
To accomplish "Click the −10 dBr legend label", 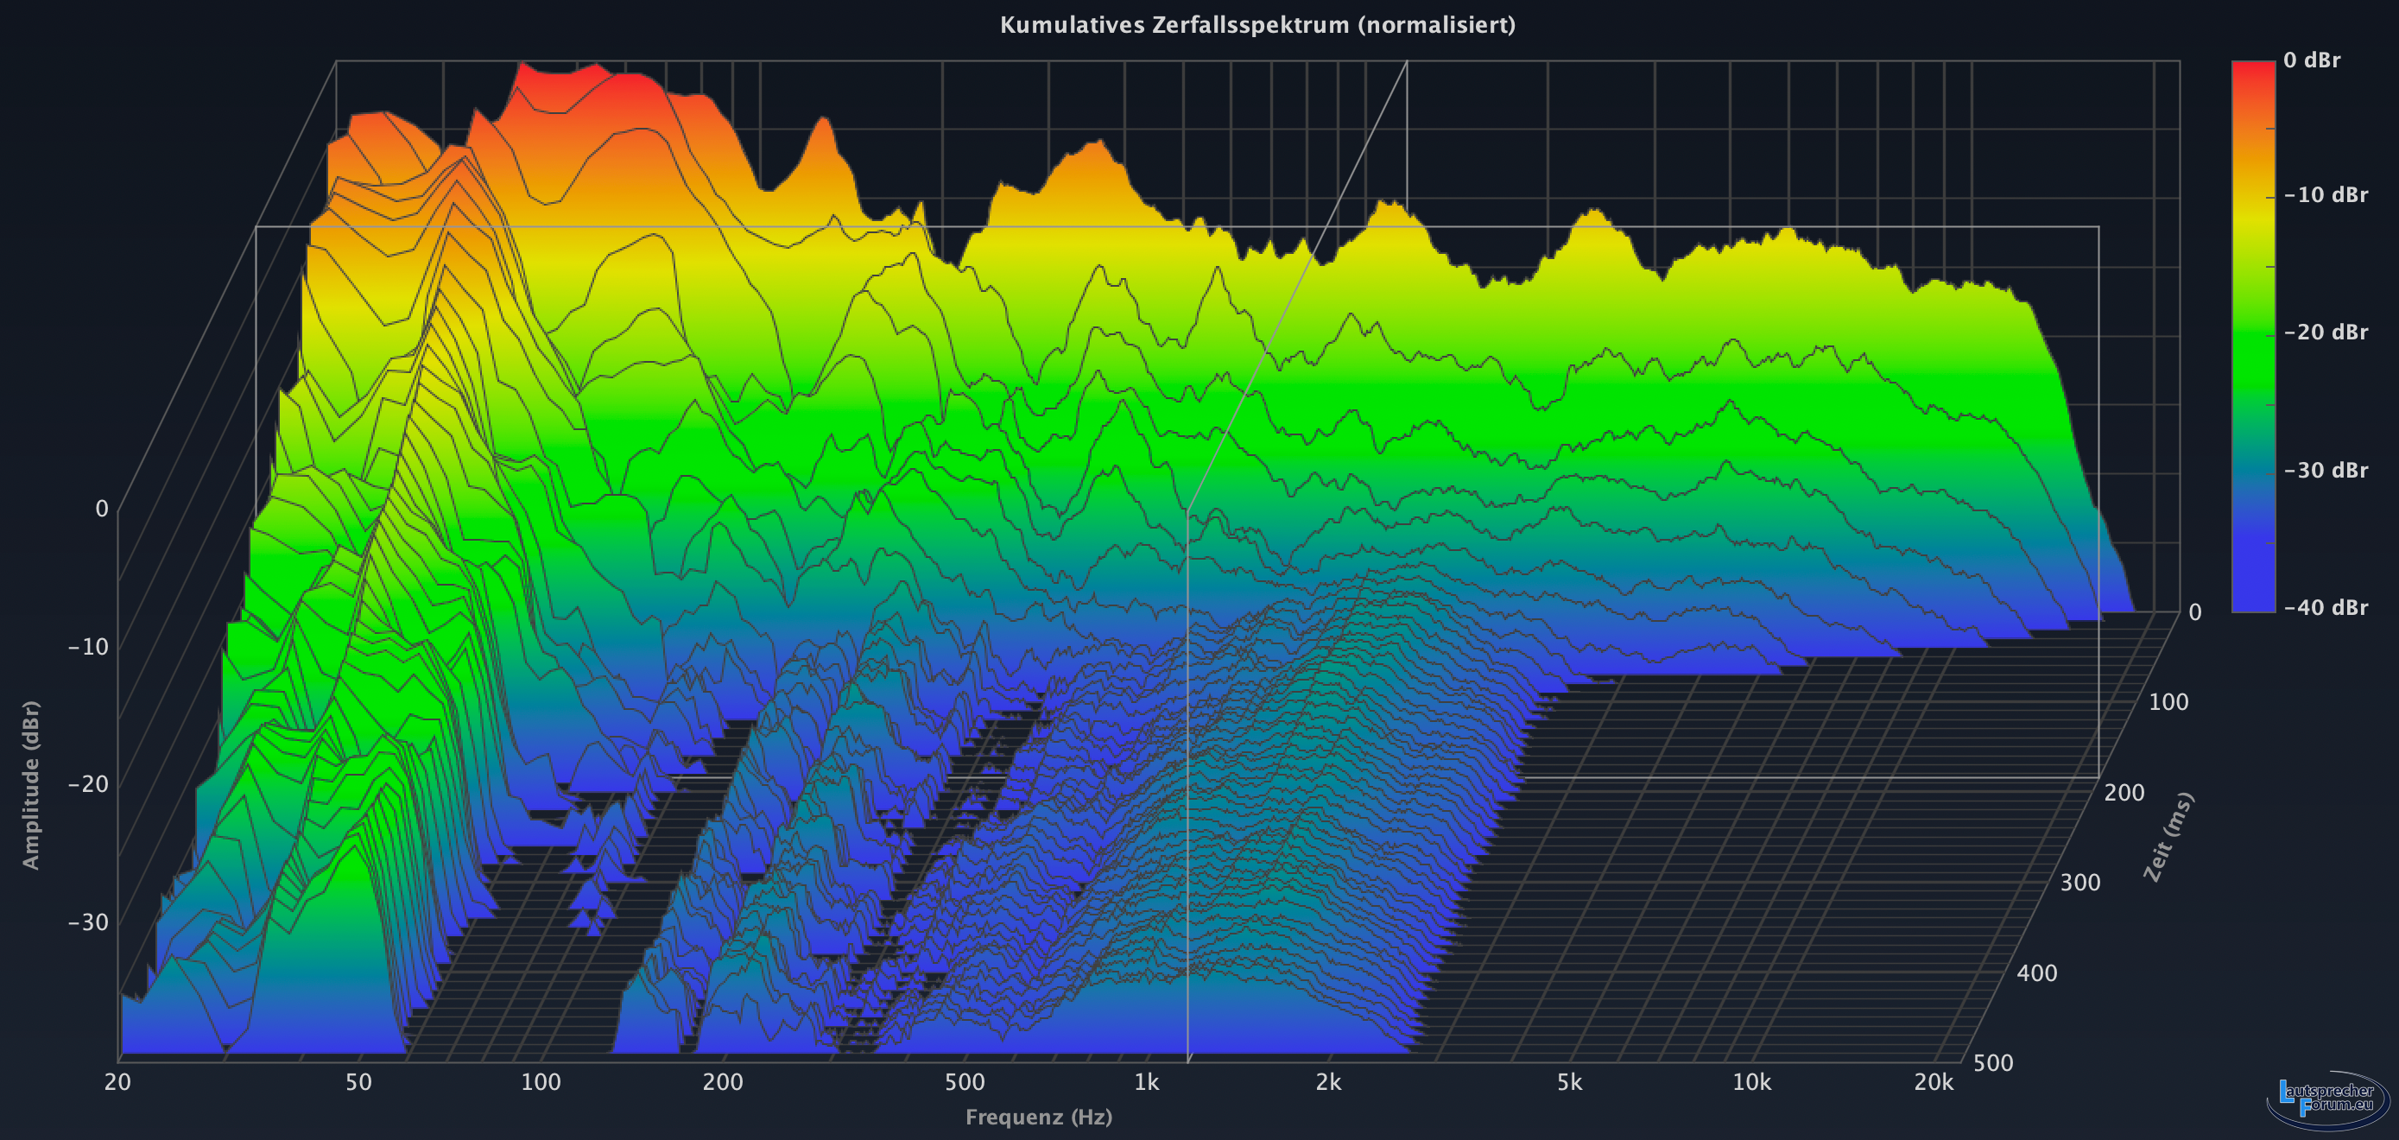I will coord(2325,195).
